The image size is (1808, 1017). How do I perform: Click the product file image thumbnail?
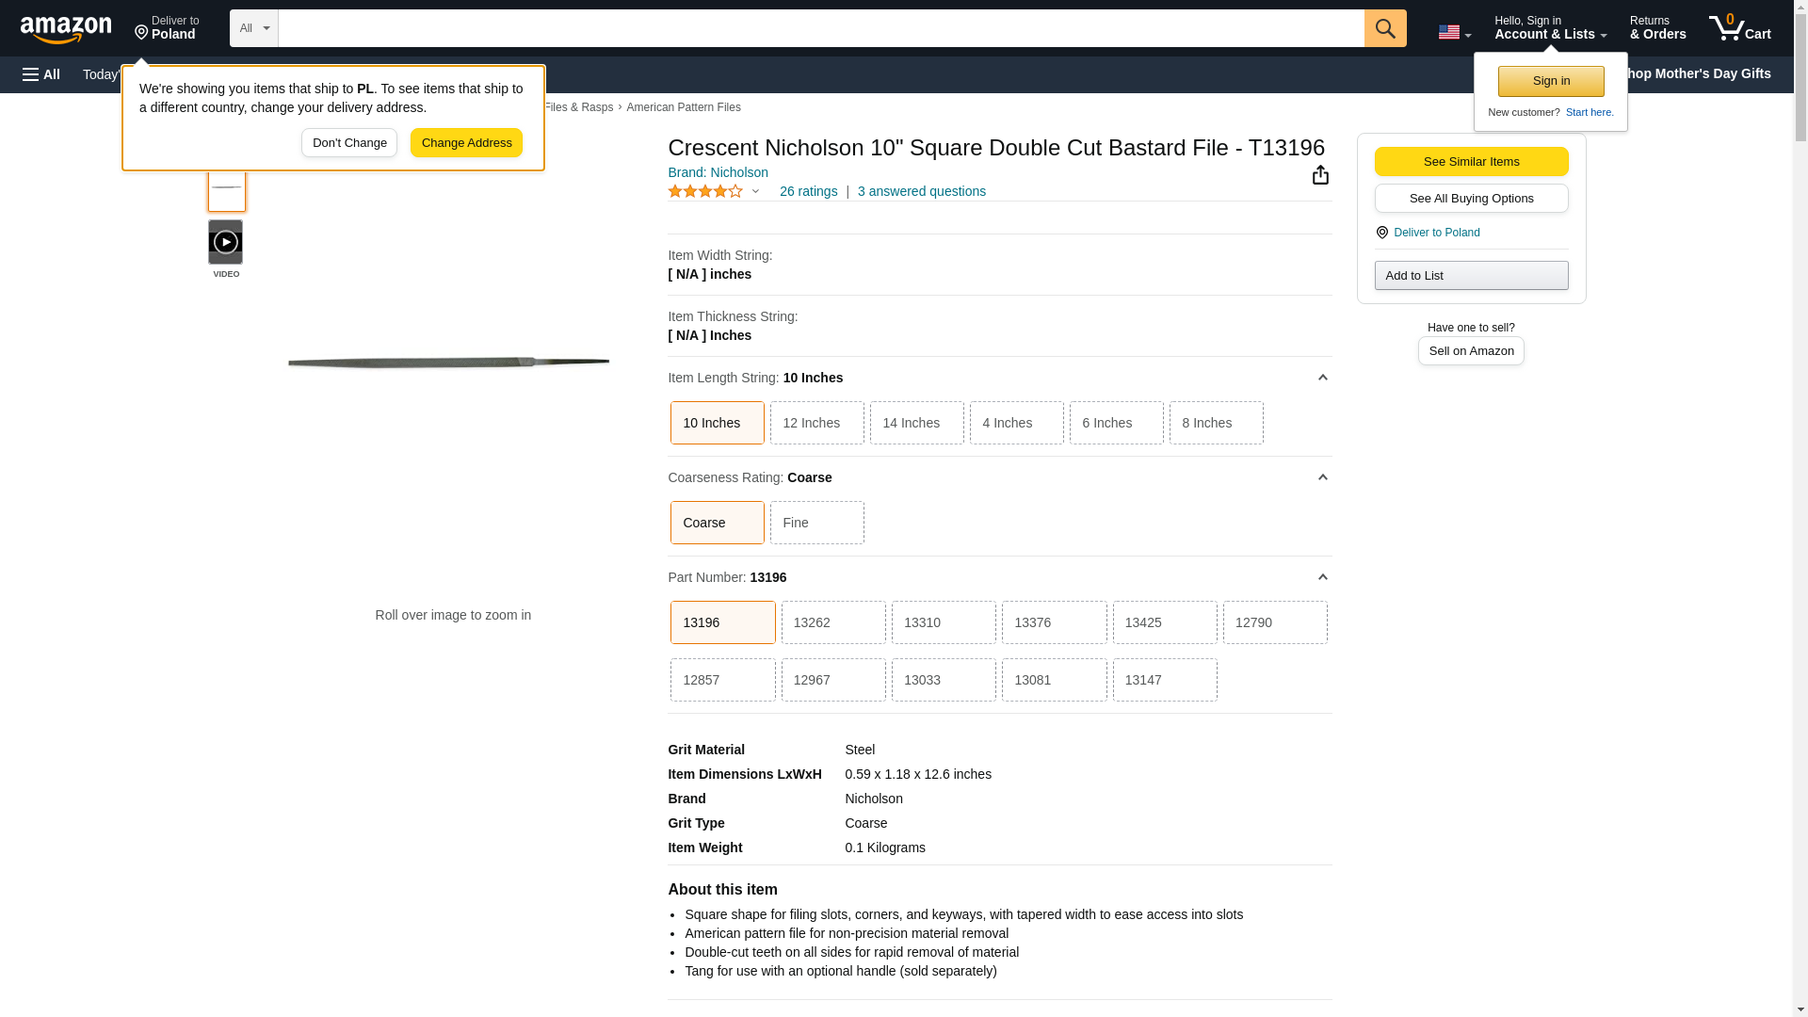tap(226, 188)
